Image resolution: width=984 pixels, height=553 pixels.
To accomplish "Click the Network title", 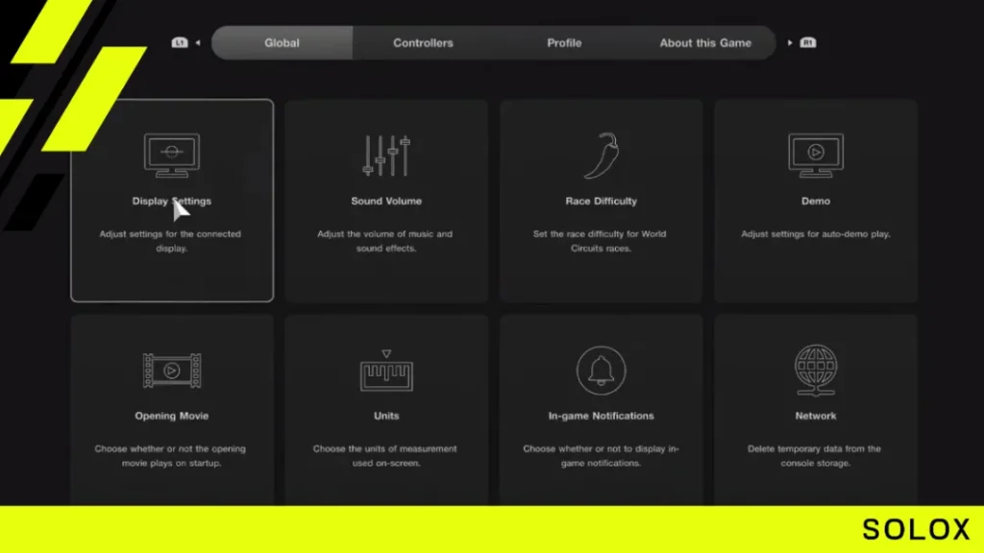I will [816, 416].
